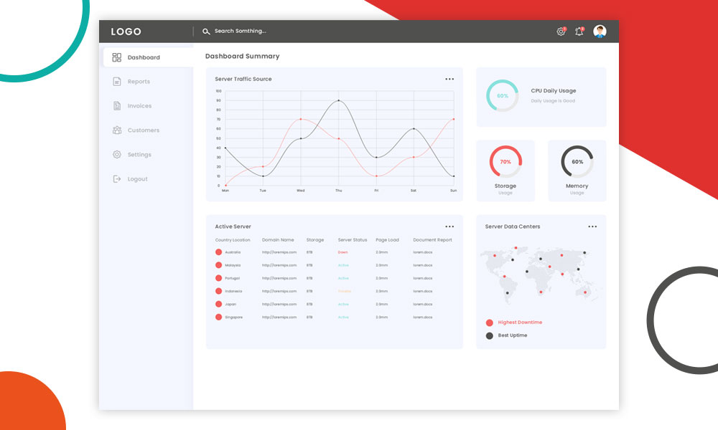Open the notifications bell icon
The image size is (718, 430).
point(579,32)
